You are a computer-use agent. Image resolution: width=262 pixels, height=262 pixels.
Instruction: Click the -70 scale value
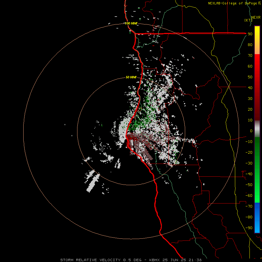coord(249,206)
